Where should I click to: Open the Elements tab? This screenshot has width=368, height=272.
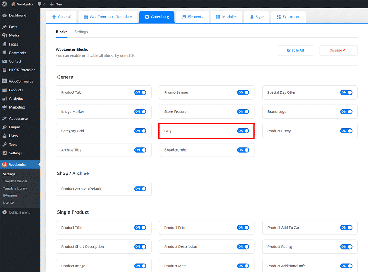click(x=192, y=17)
